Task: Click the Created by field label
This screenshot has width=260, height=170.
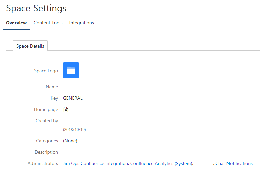Action: 47,121
